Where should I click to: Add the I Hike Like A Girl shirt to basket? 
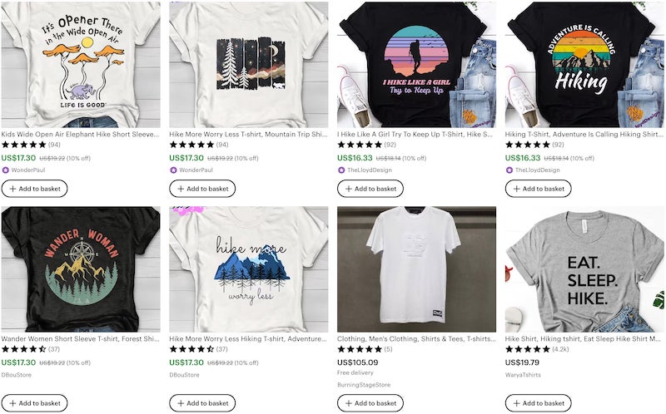point(370,189)
